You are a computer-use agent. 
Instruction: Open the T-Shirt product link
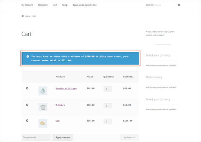click(x=60, y=105)
